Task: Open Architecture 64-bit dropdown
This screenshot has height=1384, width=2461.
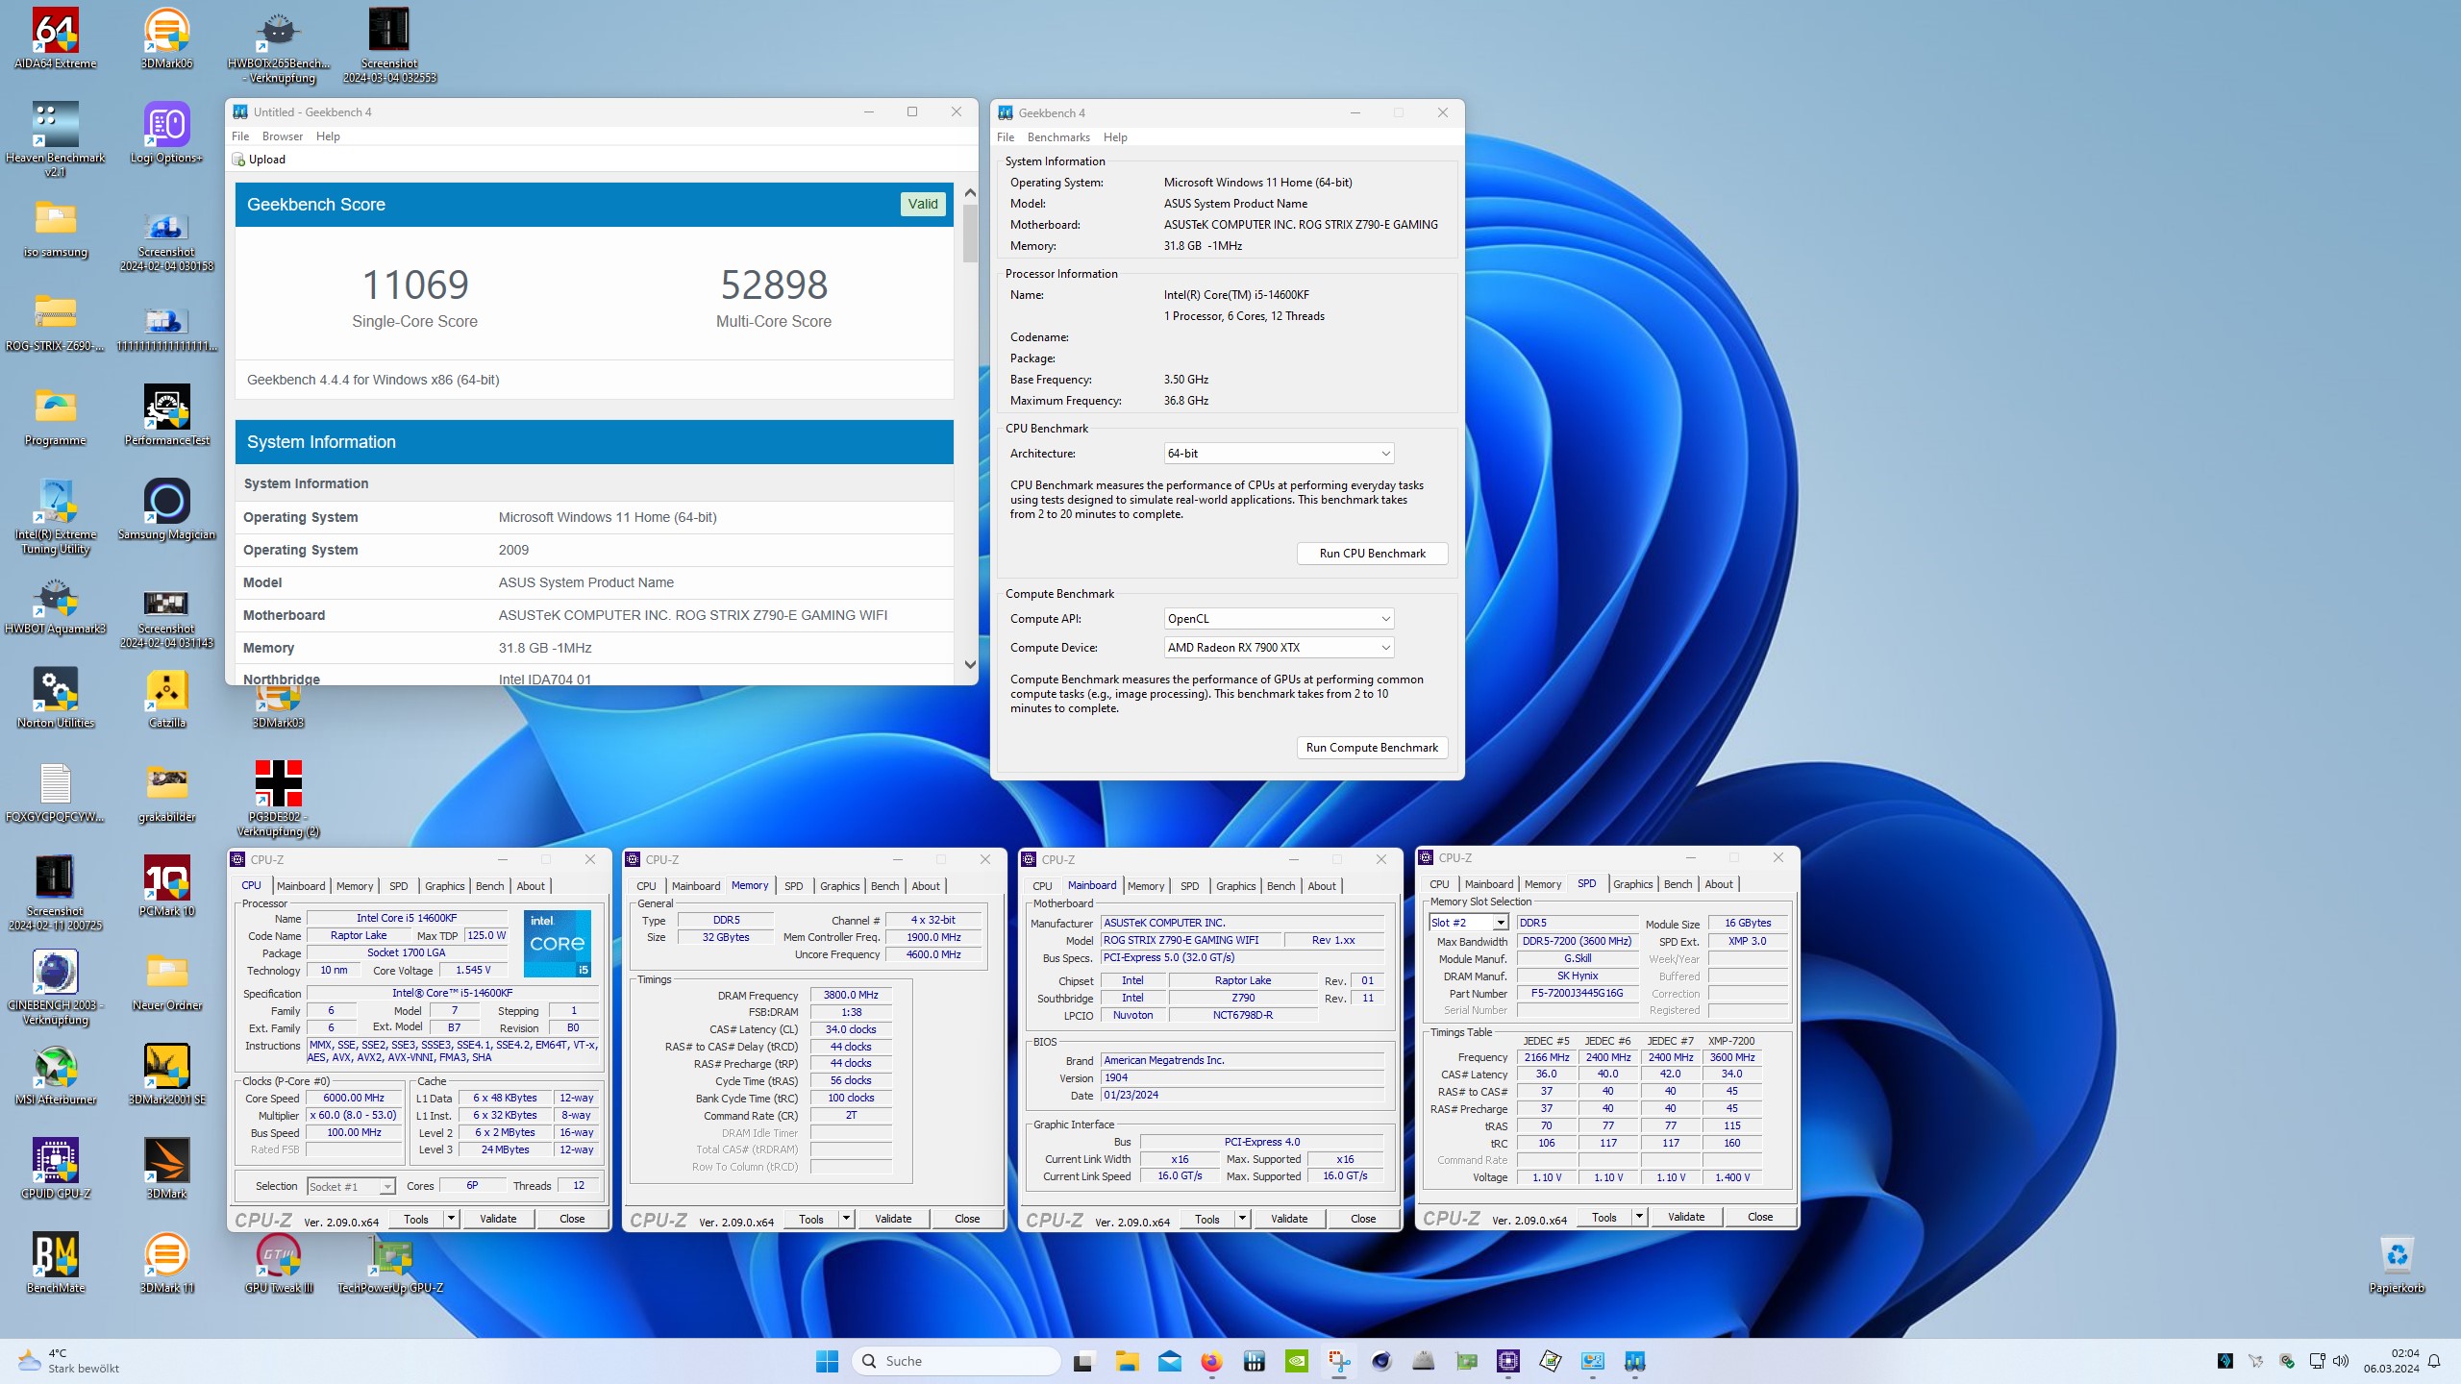Action: 1279,454
